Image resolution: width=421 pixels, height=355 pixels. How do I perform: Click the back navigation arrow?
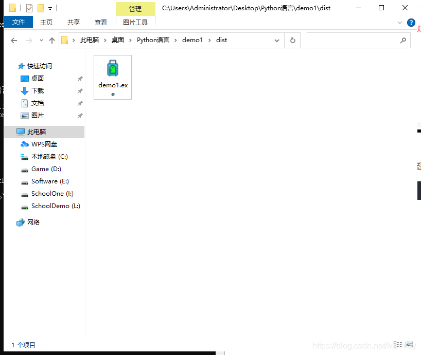tap(14, 40)
